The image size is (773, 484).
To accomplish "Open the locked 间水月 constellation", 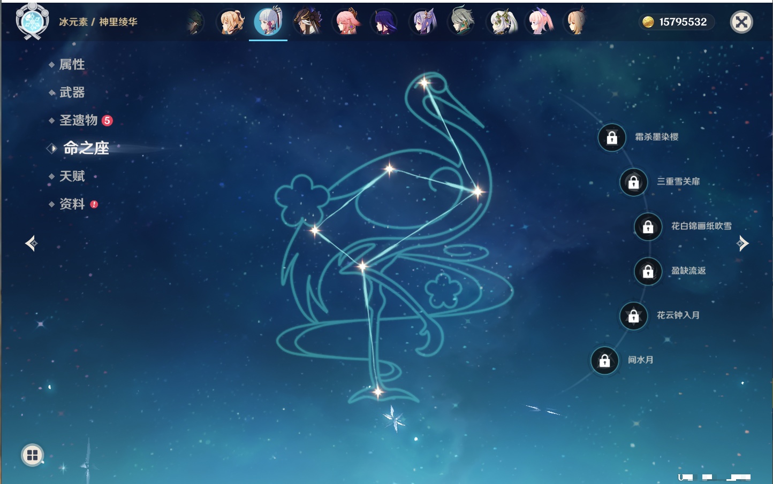I will pos(604,360).
